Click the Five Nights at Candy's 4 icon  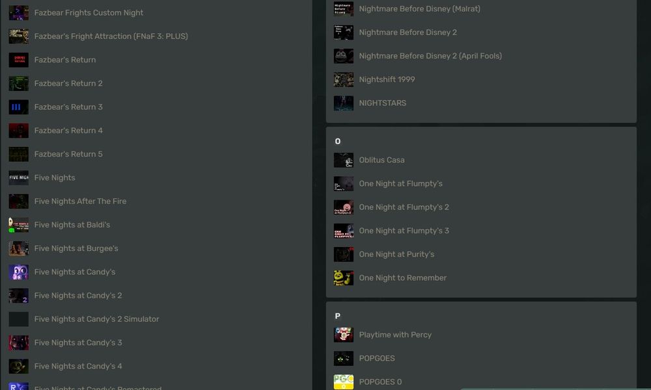[19, 367]
